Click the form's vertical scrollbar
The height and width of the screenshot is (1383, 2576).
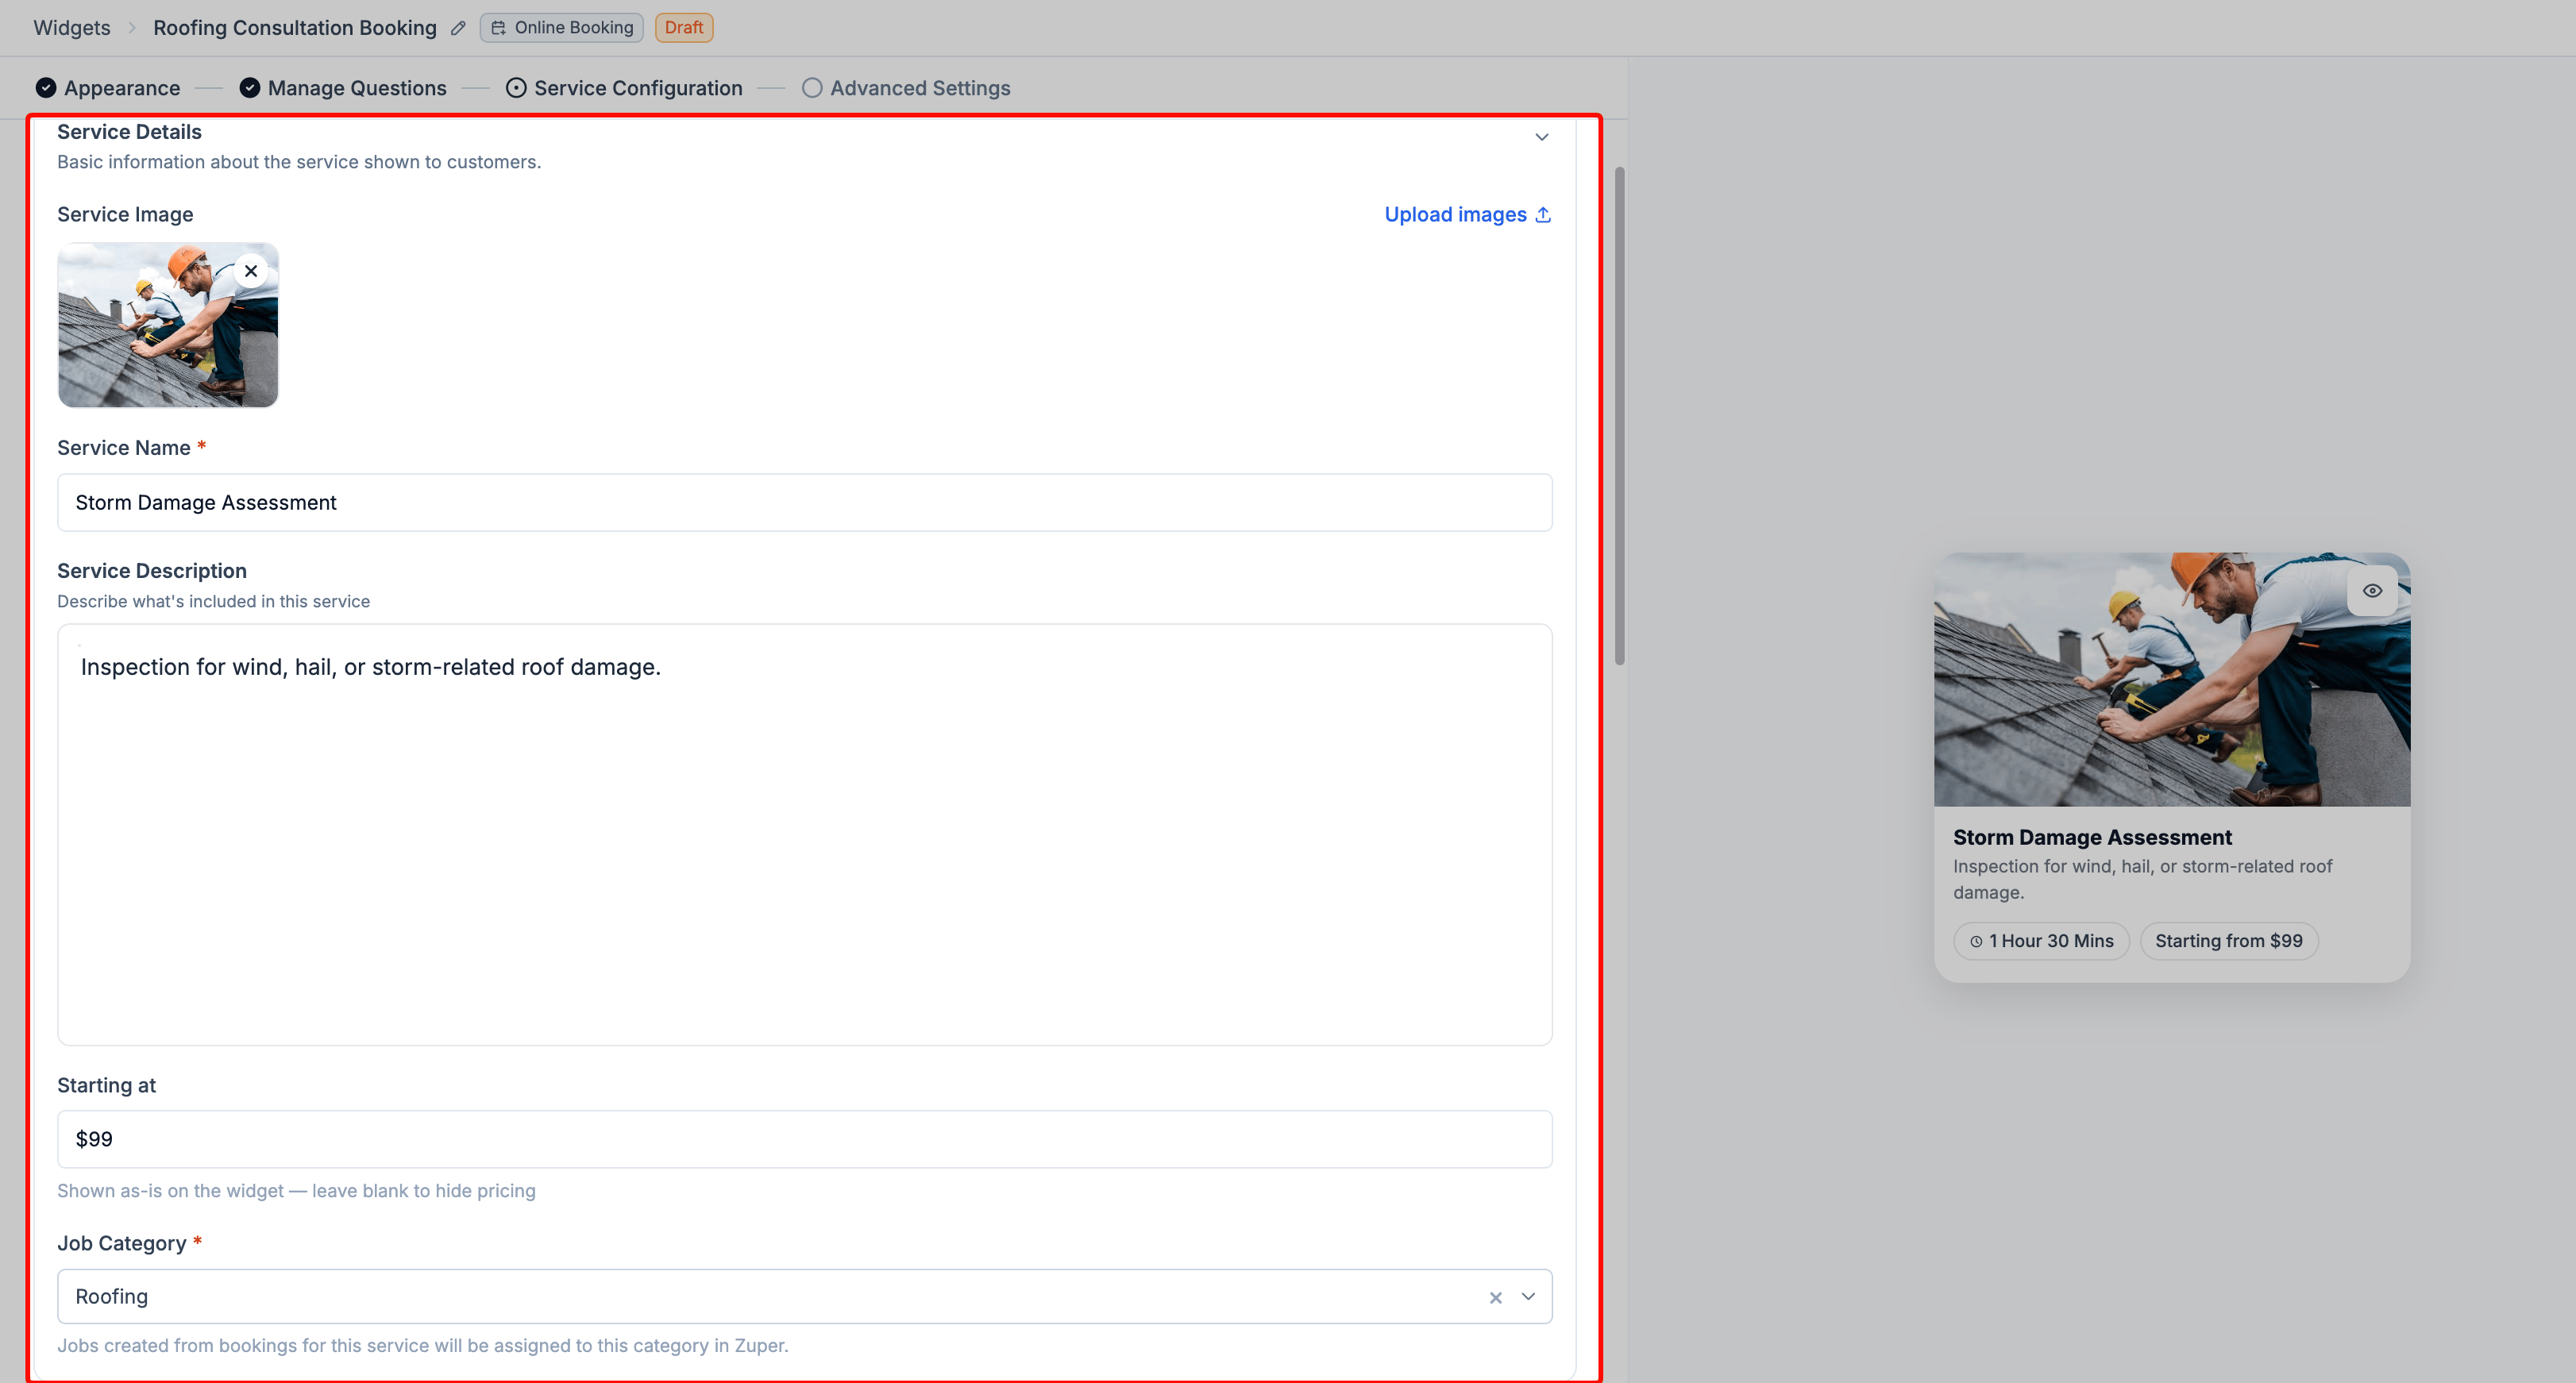tap(1620, 415)
